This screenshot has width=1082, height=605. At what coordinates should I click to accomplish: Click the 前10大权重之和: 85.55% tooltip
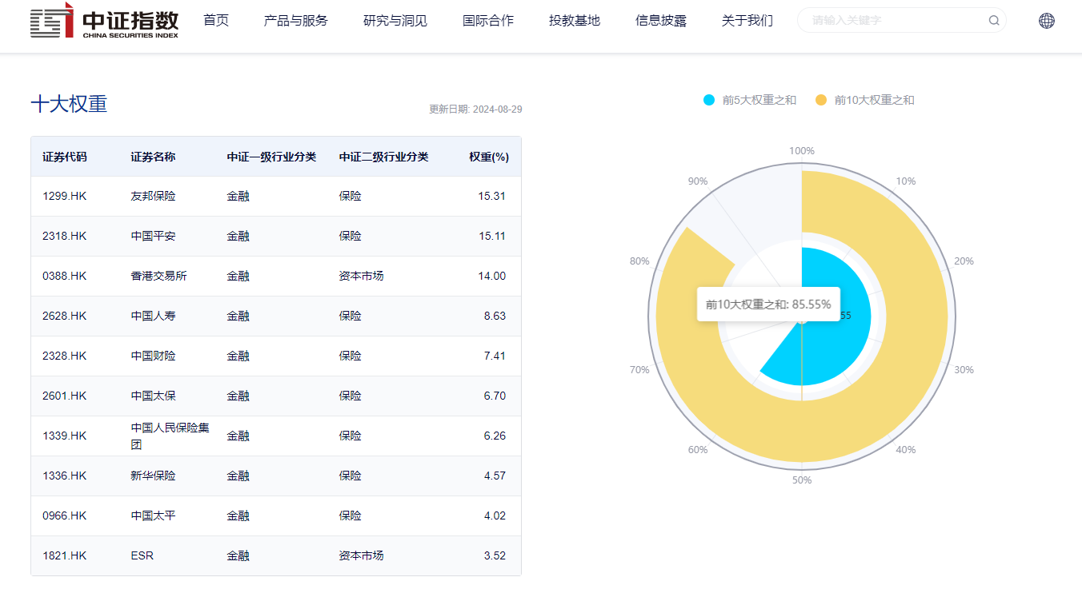(x=768, y=304)
